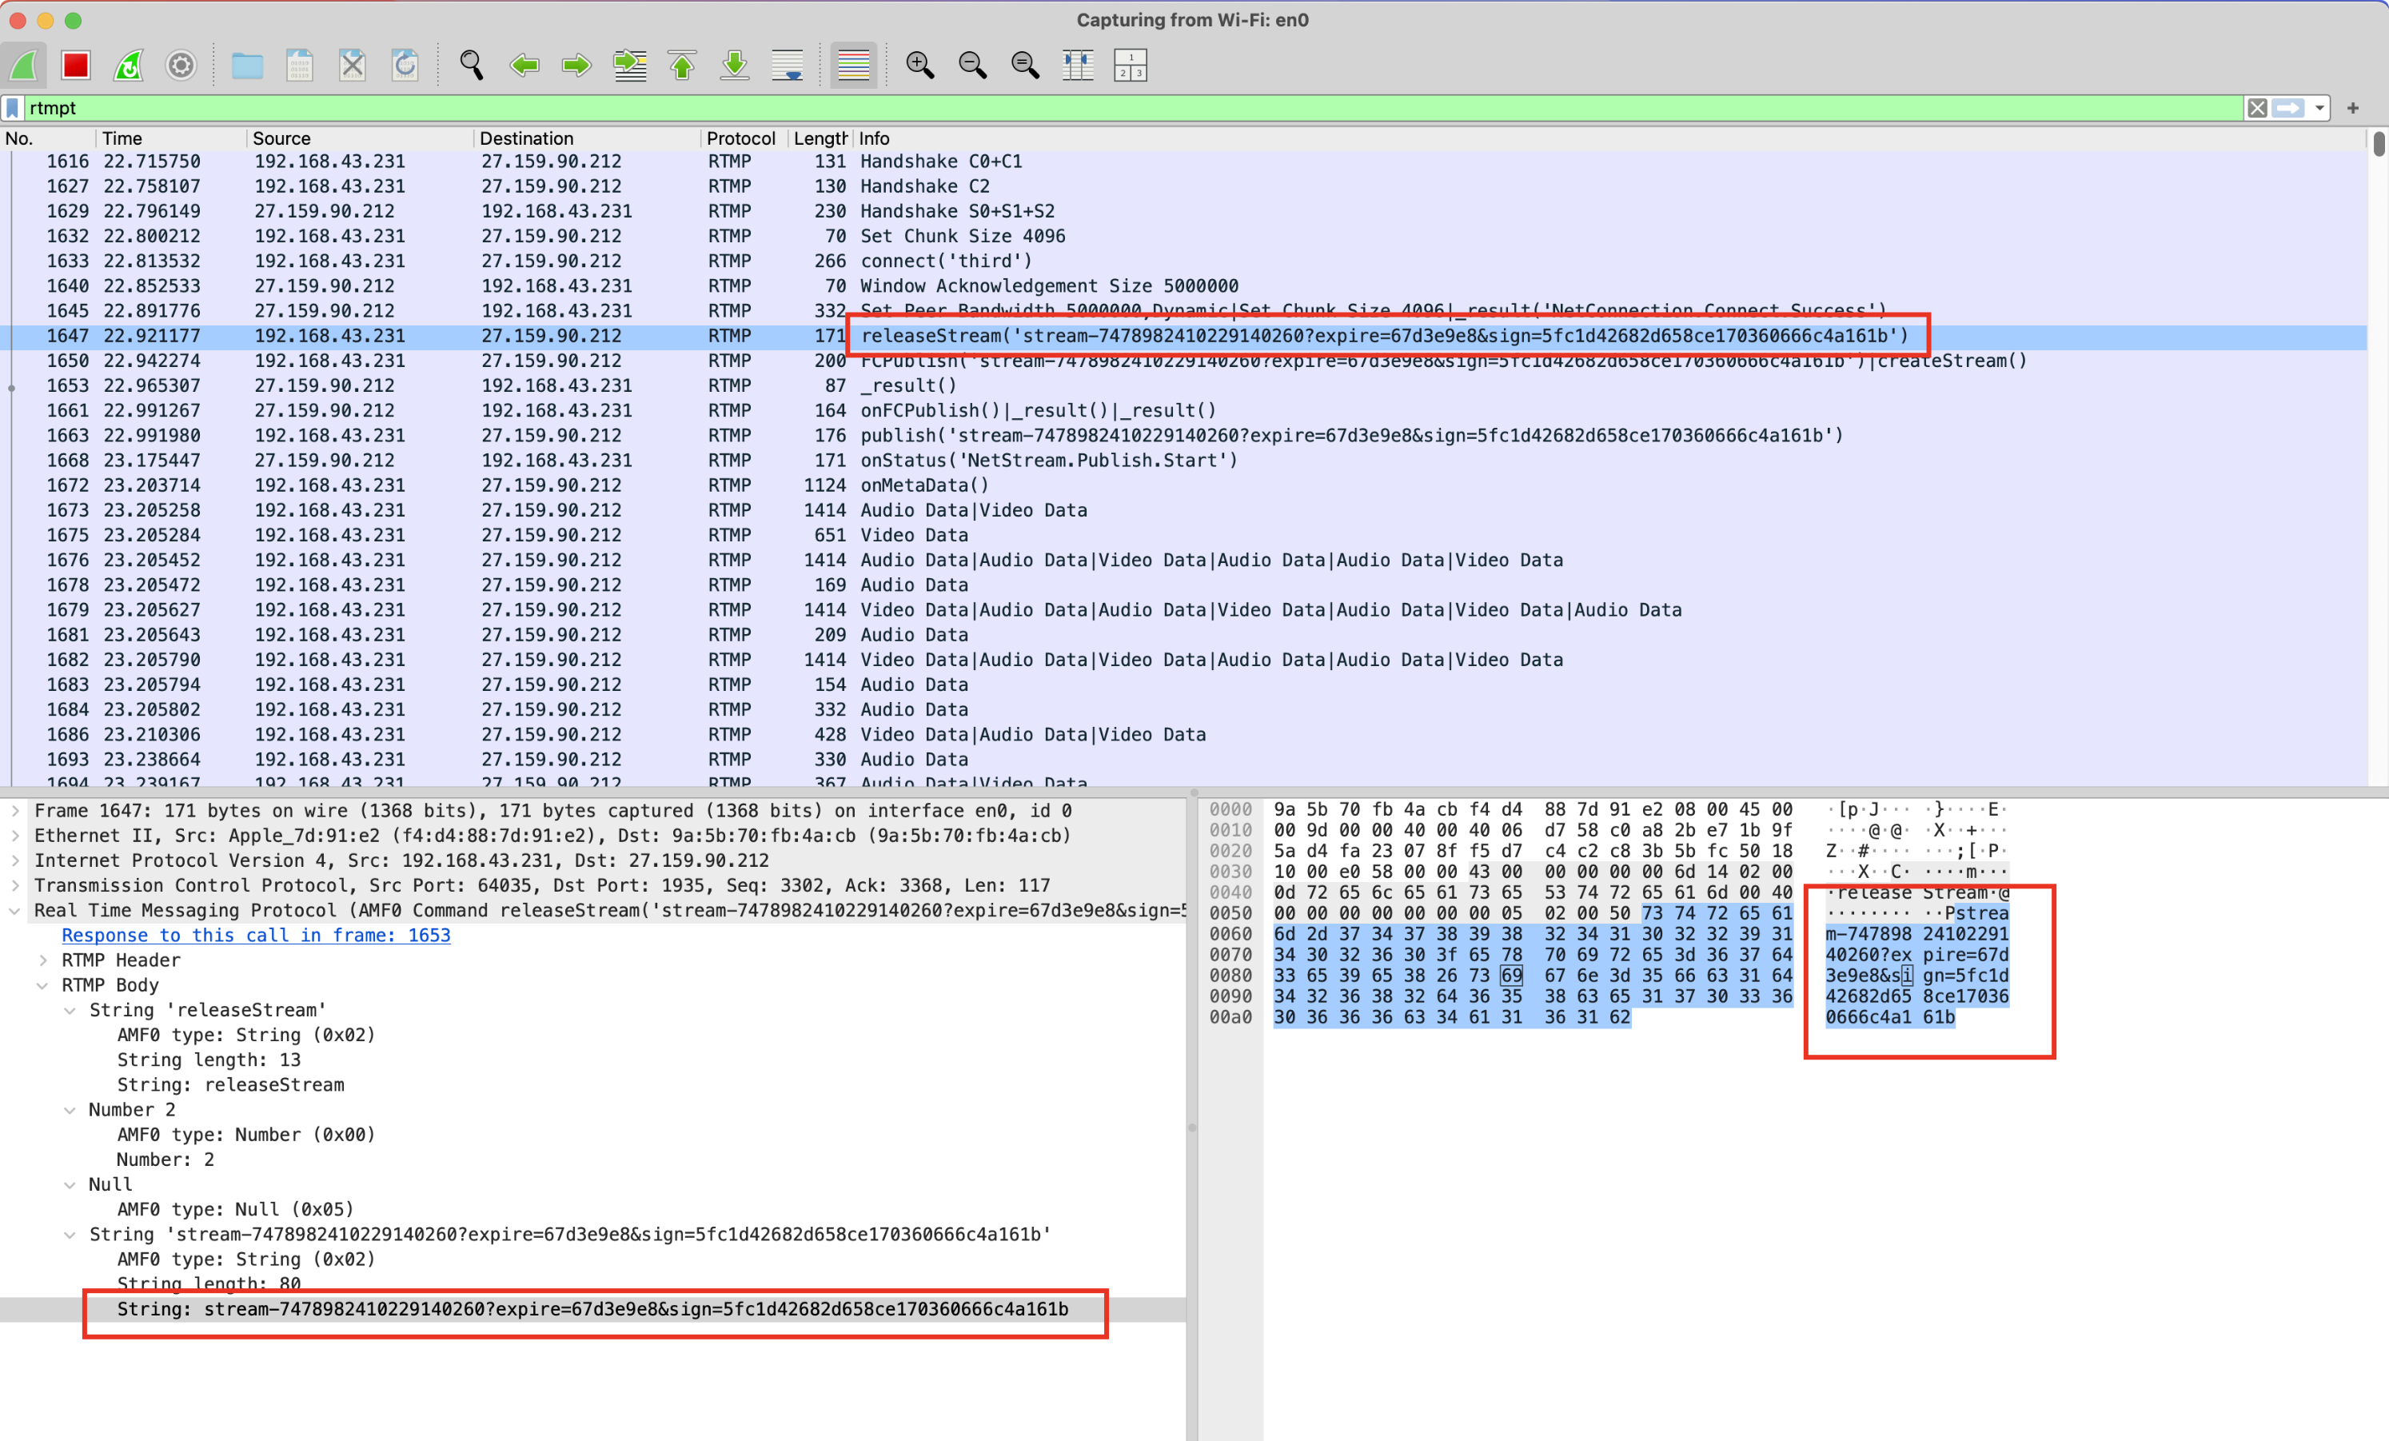Toggle auto-scroll during live capture

[x=788, y=65]
